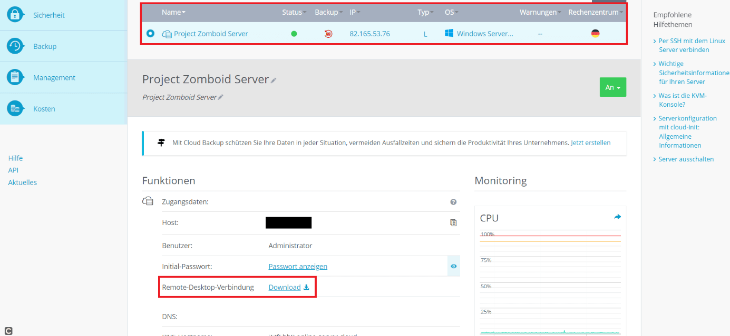Click the signpost icon in Cloud Backup notice
Screen dimensions: 730x336
(161, 142)
